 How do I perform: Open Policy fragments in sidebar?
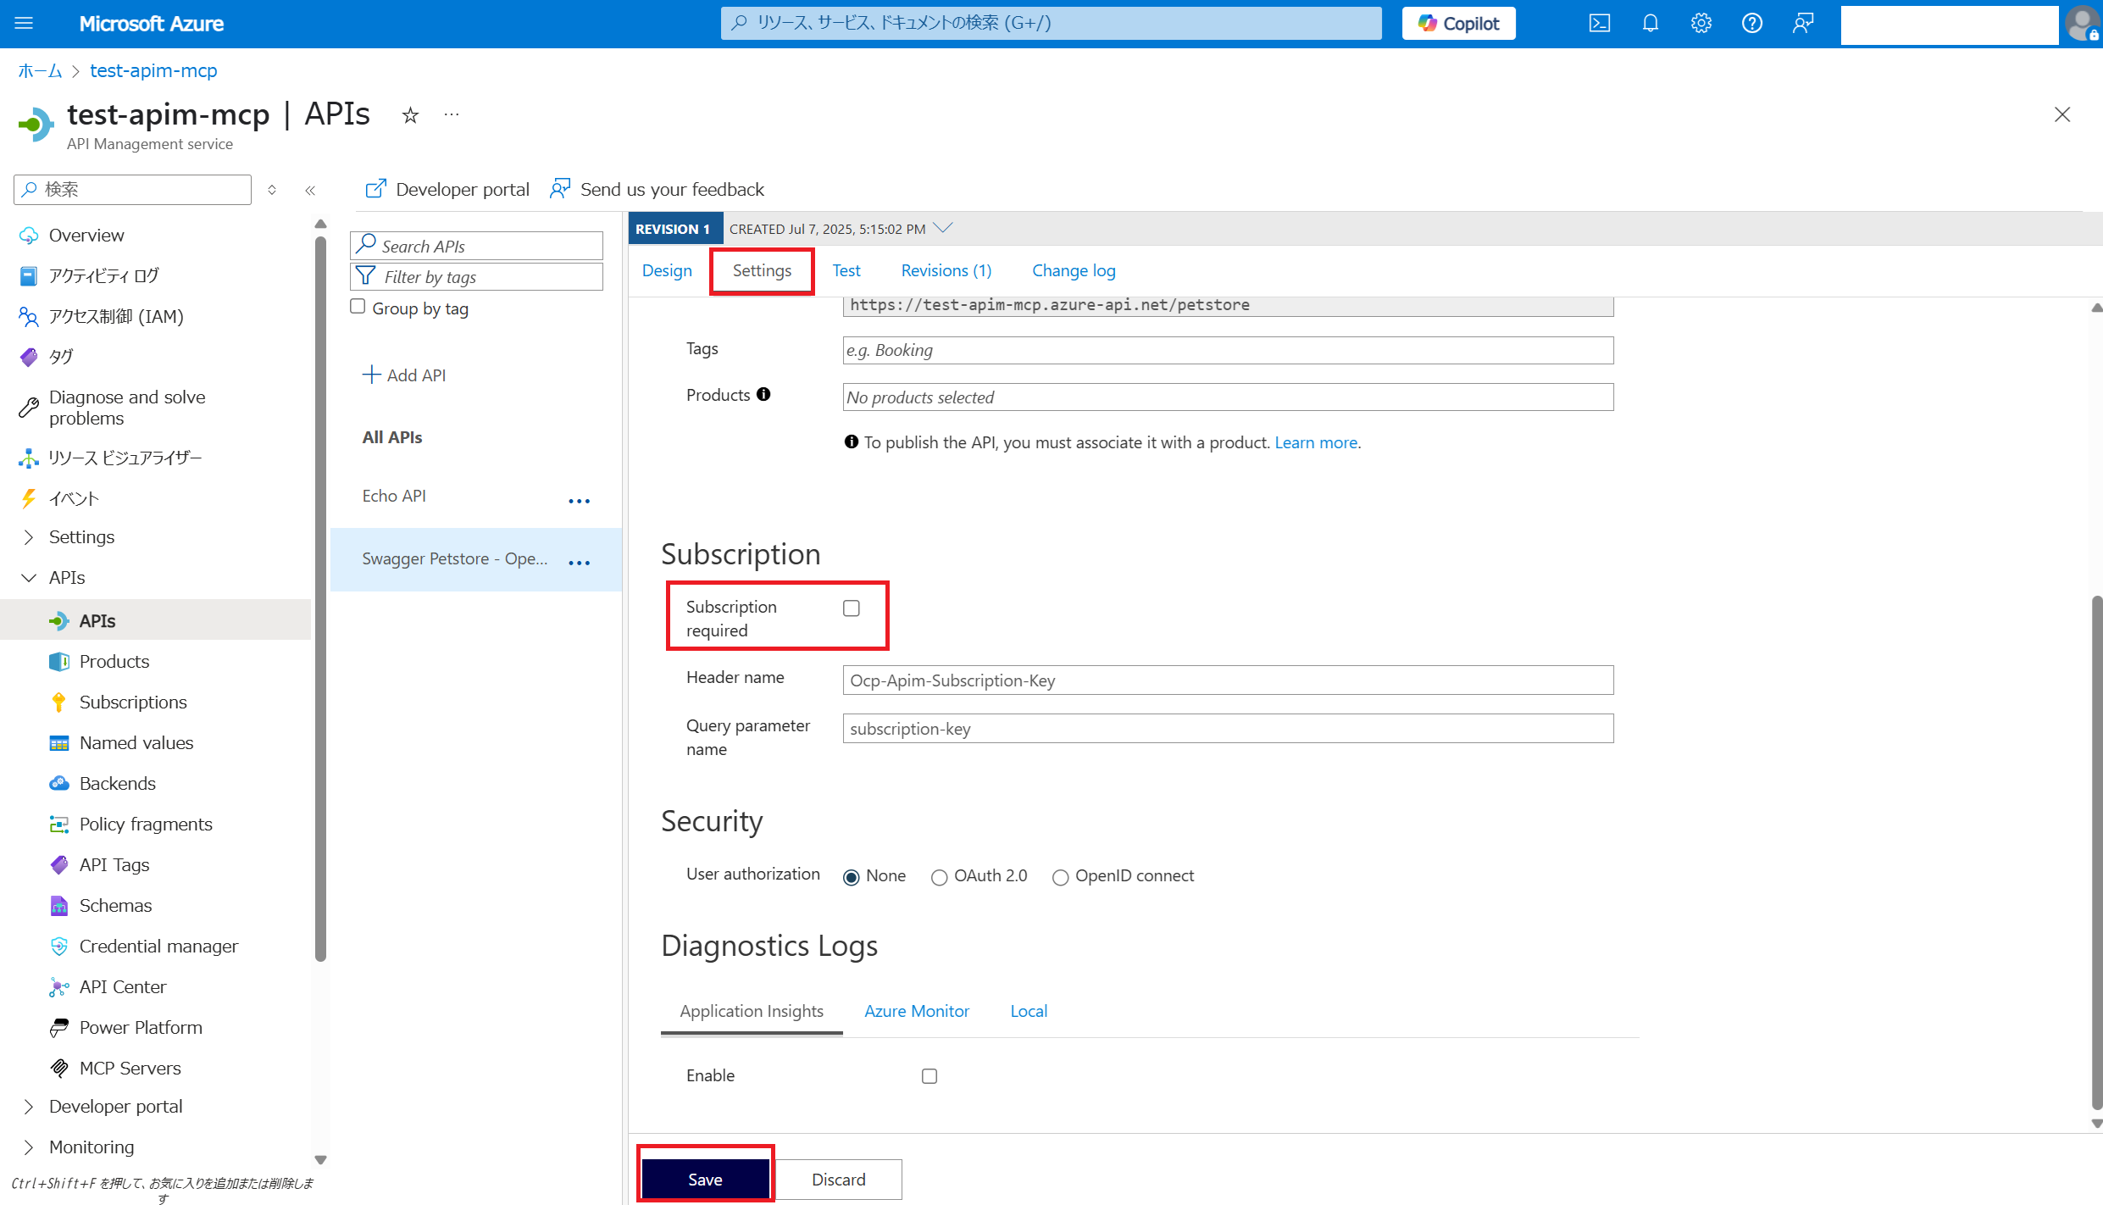[146, 824]
